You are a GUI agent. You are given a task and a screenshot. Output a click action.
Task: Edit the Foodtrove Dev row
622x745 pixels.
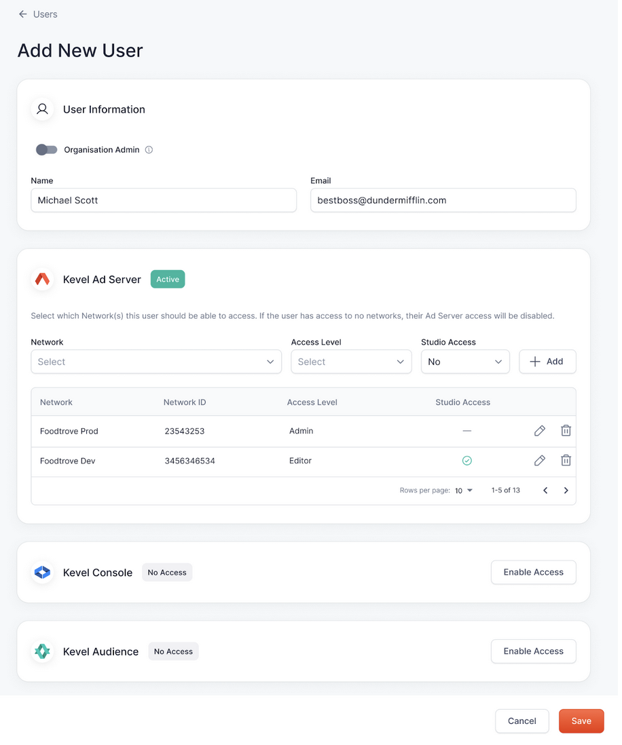(x=539, y=461)
